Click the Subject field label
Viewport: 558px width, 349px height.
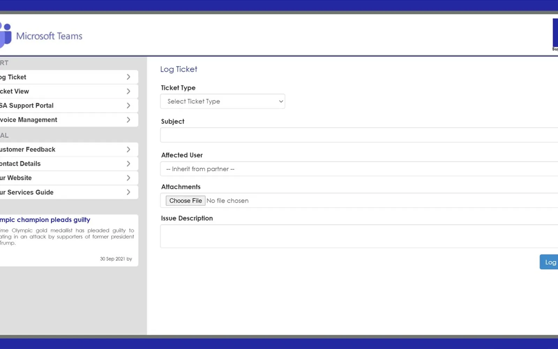pos(173,121)
